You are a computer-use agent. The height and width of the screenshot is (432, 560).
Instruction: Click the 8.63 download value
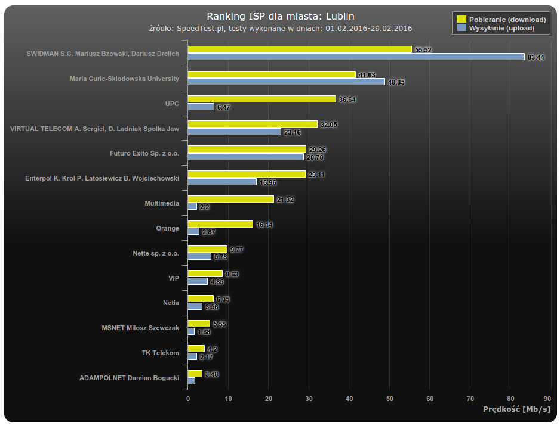[232, 274]
